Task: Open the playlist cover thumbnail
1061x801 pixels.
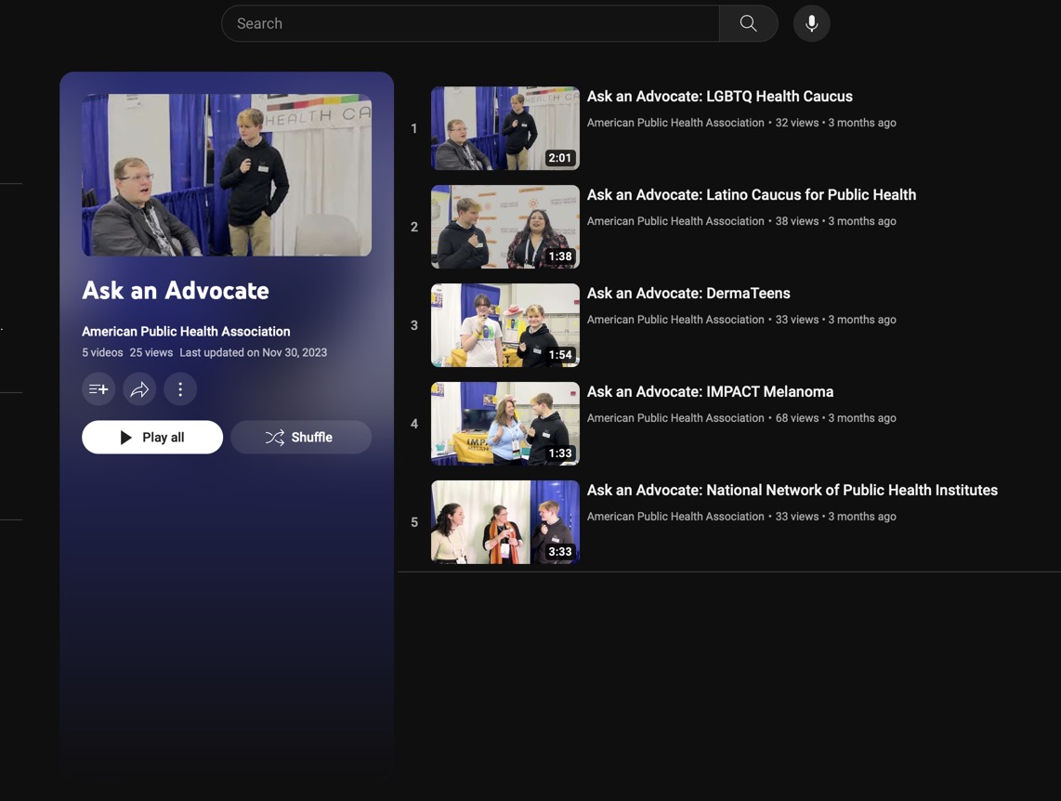Action: click(227, 175)
